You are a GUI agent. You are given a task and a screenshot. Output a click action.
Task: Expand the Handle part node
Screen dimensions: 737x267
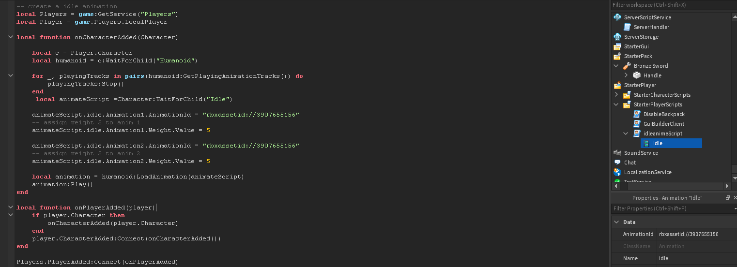coord(626,75)
